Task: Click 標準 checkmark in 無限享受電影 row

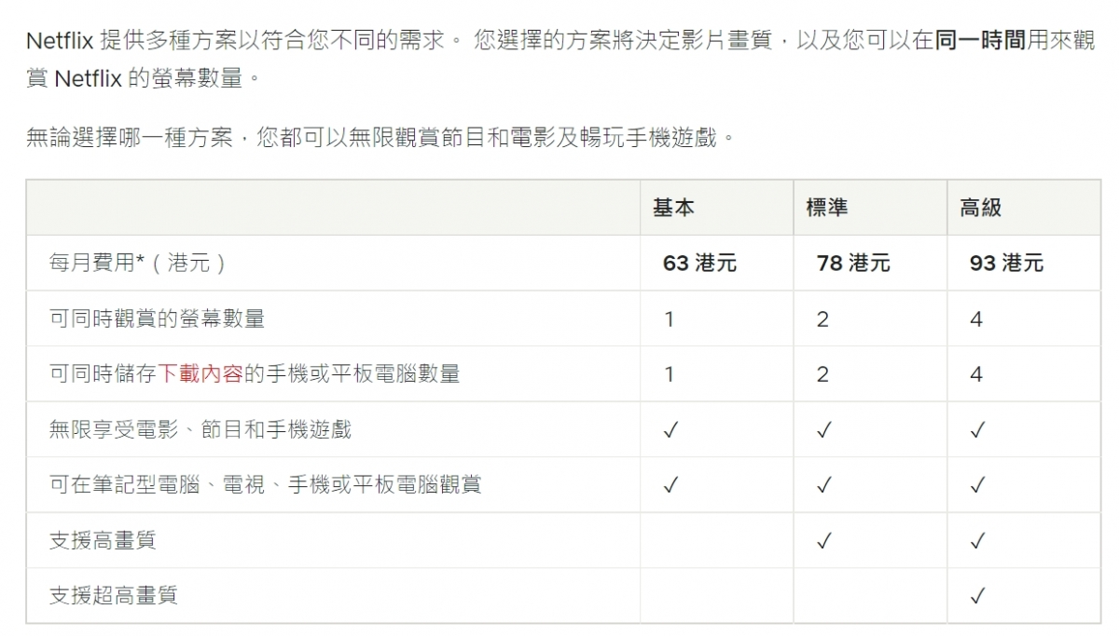Action: click(823, 429)
